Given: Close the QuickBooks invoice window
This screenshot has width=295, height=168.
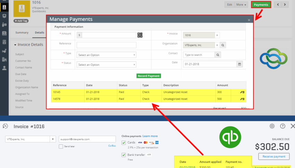Looking at the screenshot, I should (293, 126).
